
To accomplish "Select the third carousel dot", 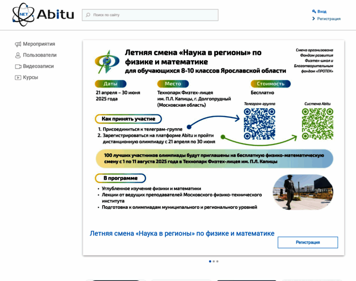I will click(217, 261).
